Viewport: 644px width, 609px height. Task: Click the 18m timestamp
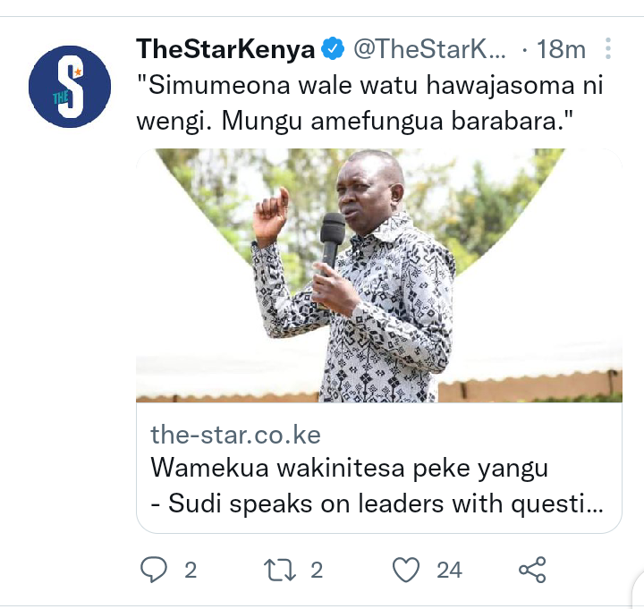click(x=561, y=49)
